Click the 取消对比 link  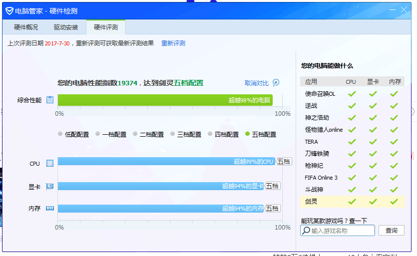point(257,83)
